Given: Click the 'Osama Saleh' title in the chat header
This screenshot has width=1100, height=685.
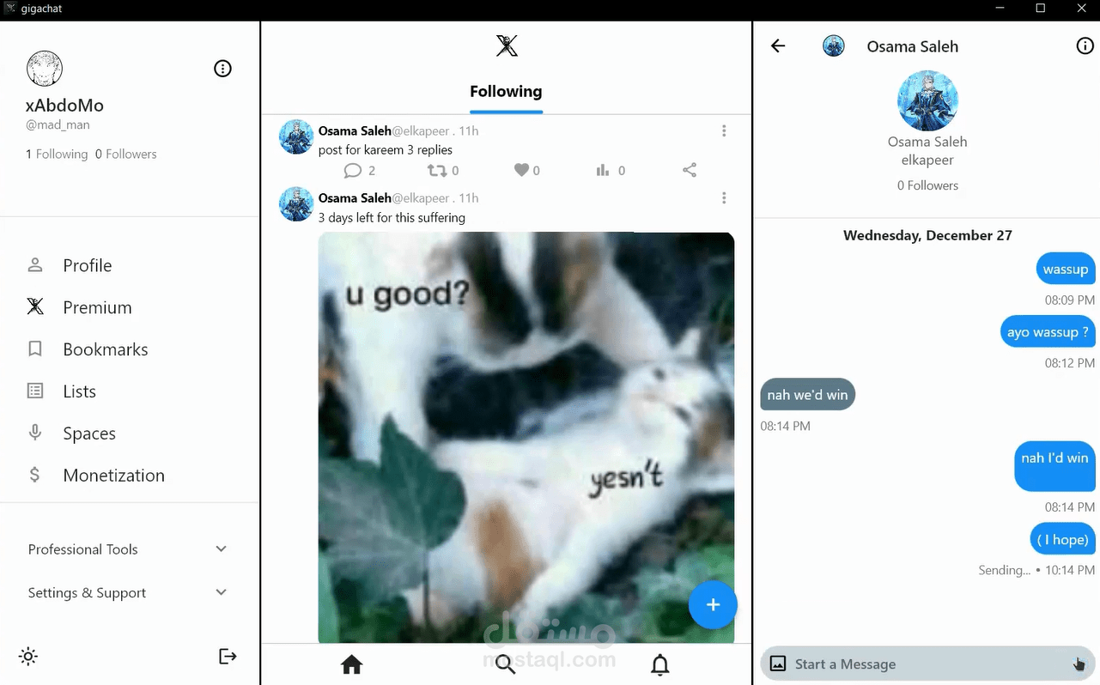Looking at the screenshot, I should 913,46.
